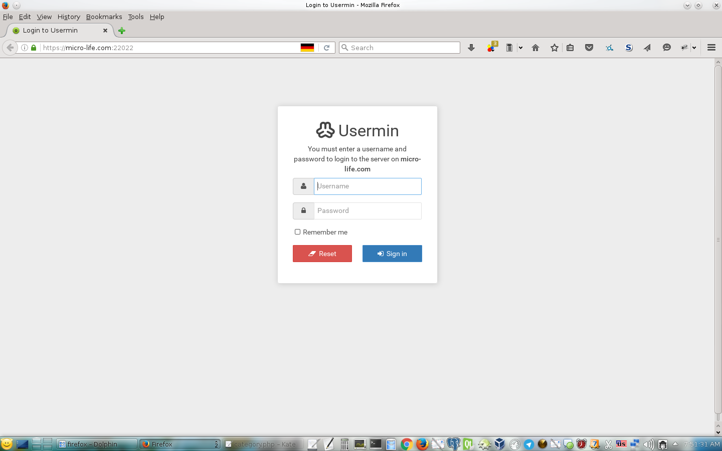Viewport: 722px width, 451px height.
Task: Launch Firefox from the taskbar launcher
Action: [x=422, y=444]
